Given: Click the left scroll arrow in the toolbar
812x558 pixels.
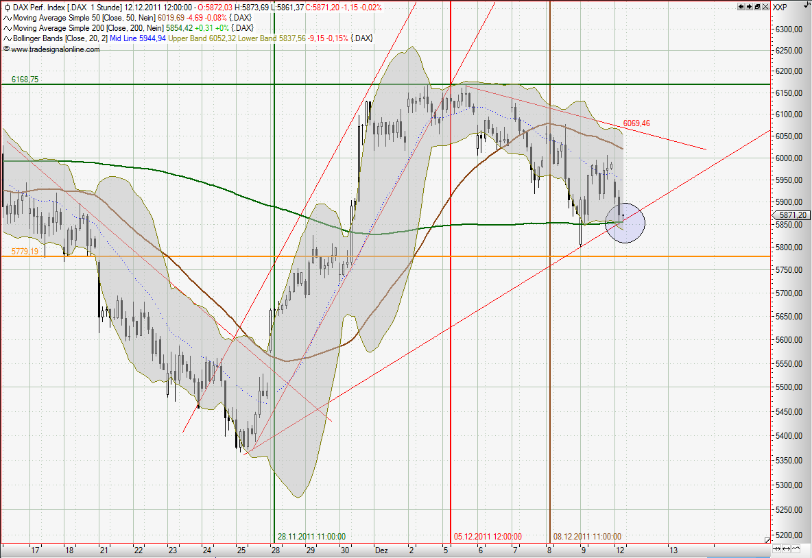Looking at the screenshot, I should pyautogui.click(x=741, y=6).
